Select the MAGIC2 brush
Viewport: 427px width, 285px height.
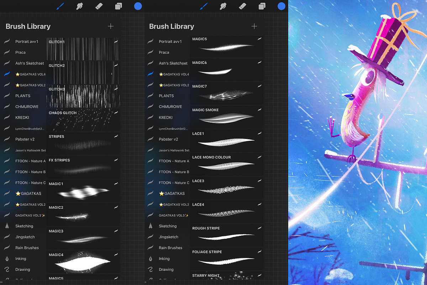[83, 214]
